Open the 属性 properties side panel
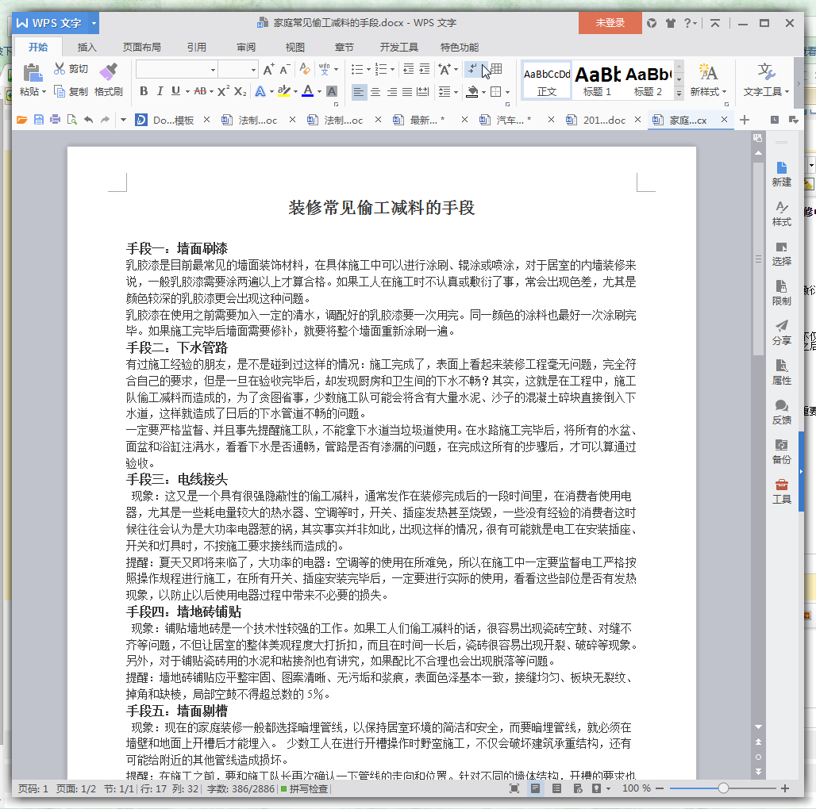This screenshot has width=816, height=809. 782,373
